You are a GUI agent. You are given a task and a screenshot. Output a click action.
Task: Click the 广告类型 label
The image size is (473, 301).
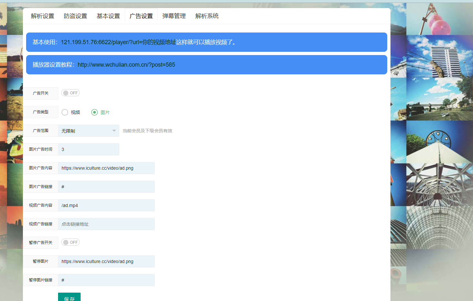pyautogui.click(x=41, y=112)
